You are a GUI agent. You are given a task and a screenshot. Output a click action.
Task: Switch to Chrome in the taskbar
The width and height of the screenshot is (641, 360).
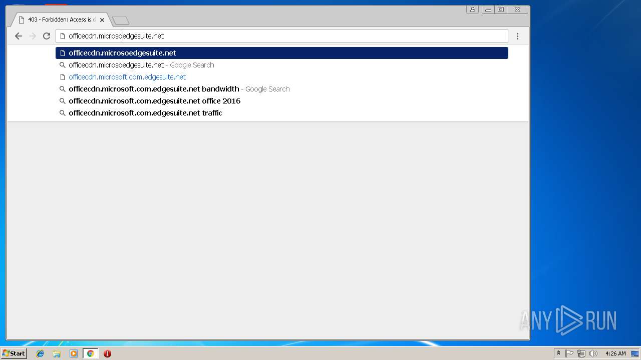click(90, 353)
